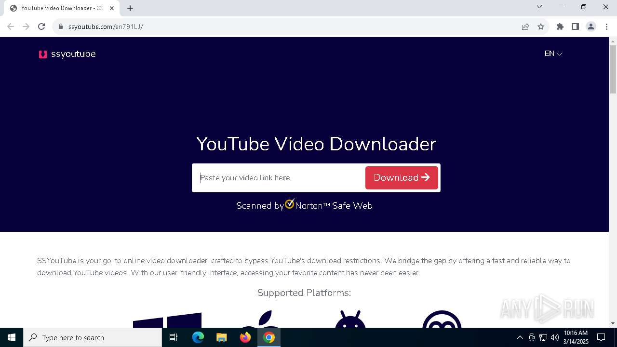This screenshot has width=617, height=347.
Task: Open the Windows Start menu
Action: tap(12, 337)
